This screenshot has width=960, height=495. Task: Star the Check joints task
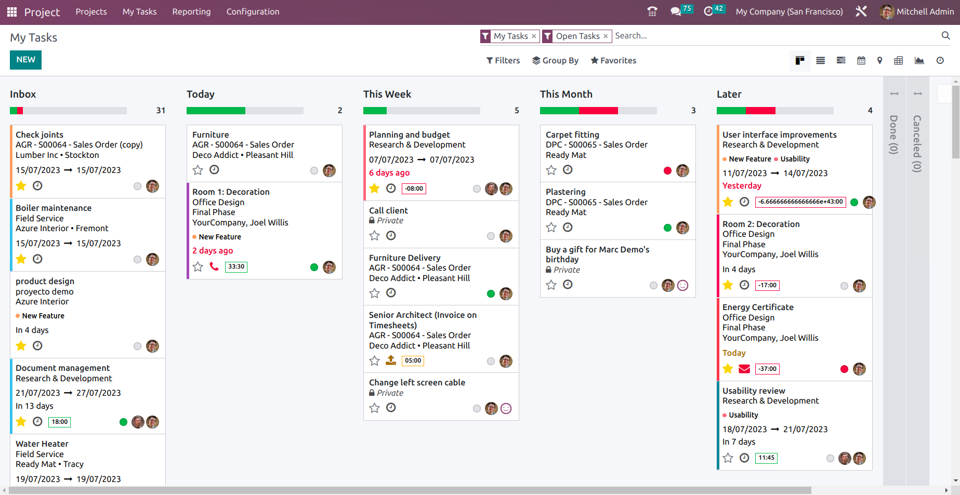(x=21, y=185)
